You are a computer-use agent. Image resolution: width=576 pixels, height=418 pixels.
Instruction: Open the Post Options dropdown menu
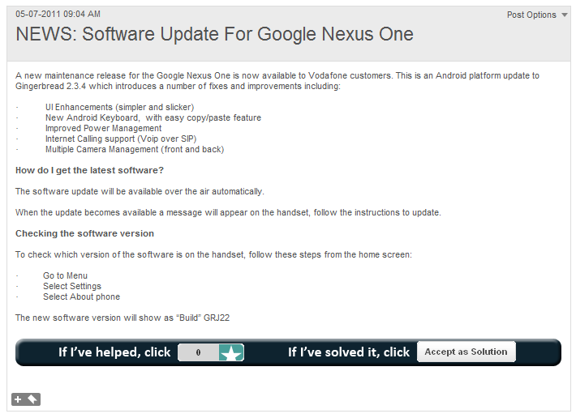coord(531,15)
